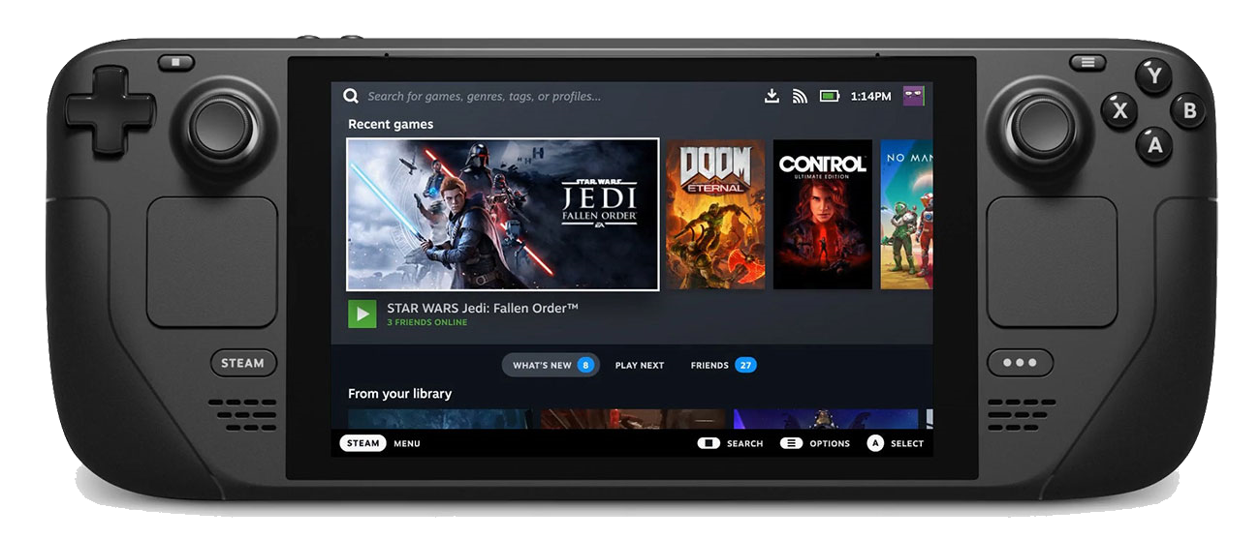Open the purple profile avatar
The height and width of the screenshot is (539, 1260).
(913, 96)
